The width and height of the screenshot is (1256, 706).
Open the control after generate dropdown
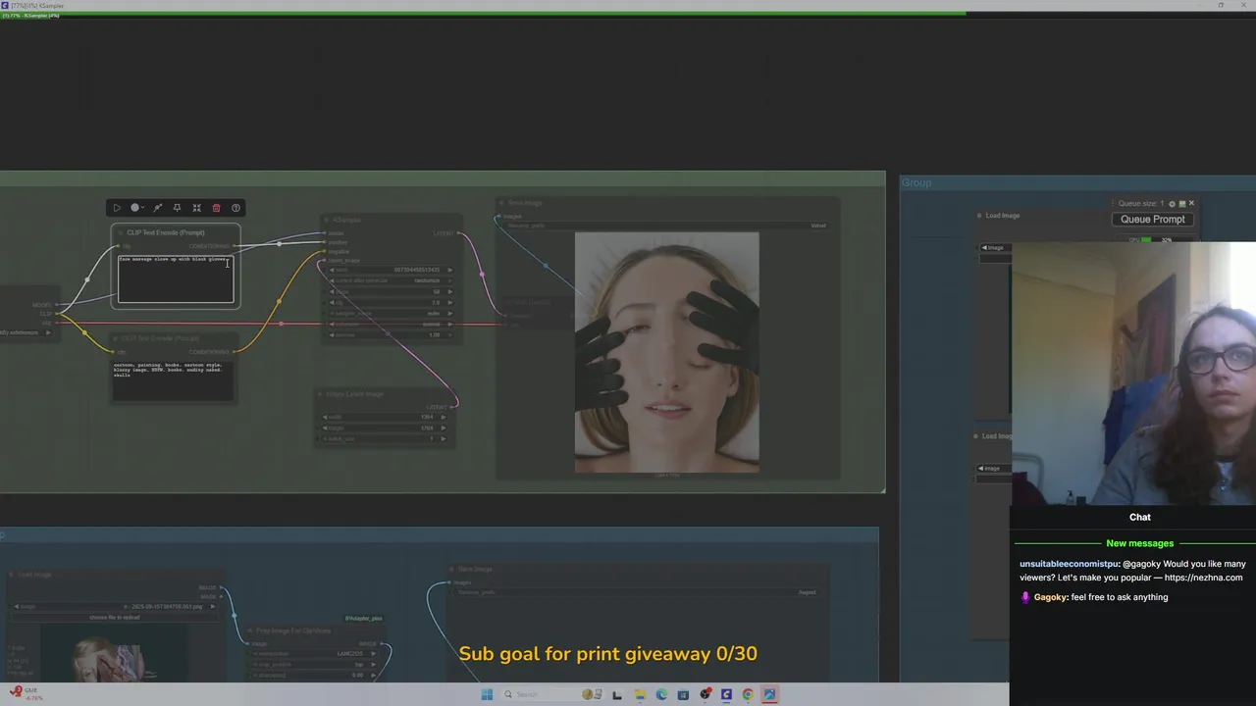(392, 280)
